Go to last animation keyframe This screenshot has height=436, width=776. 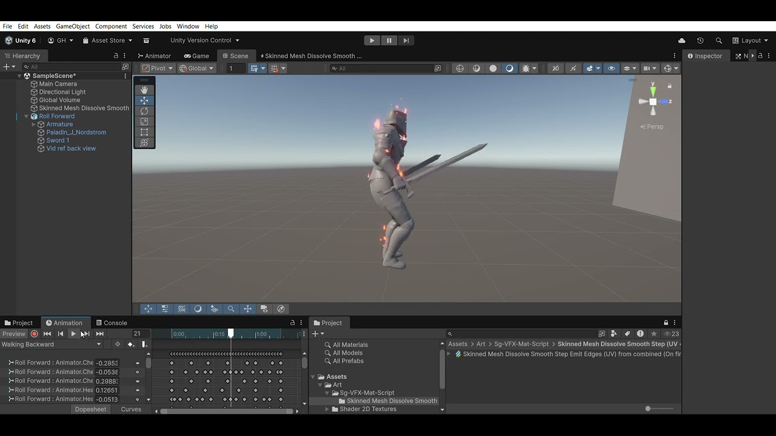(100, 334)
